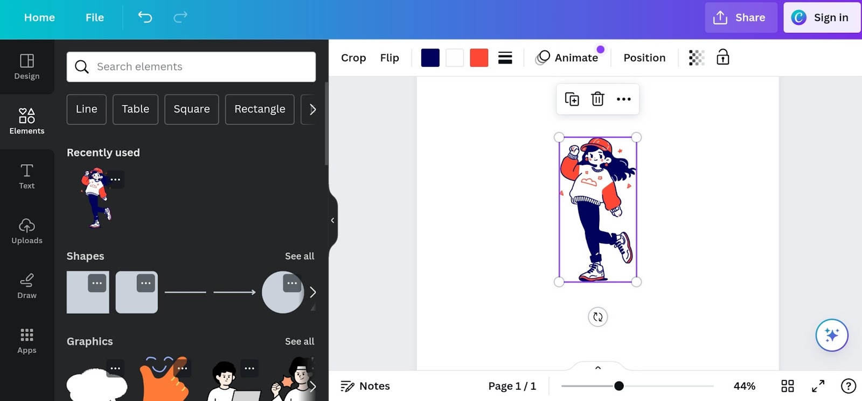This screenshot has height=401, width=862.
Task: Open options for the laptop person graphic
Action: click(x=249, y=368)
